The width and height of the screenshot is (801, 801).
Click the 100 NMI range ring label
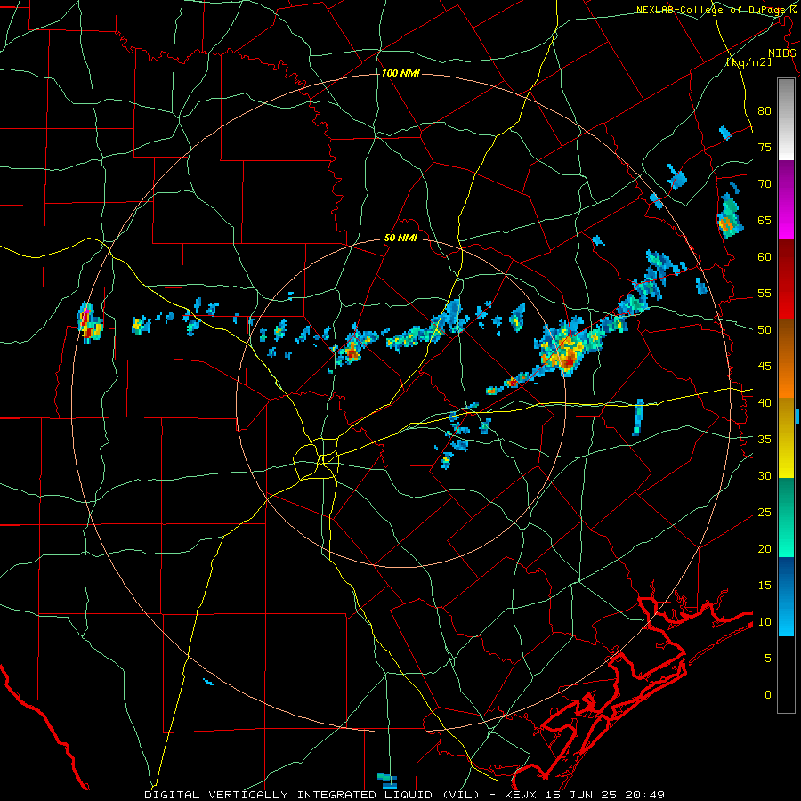(400, 74)
